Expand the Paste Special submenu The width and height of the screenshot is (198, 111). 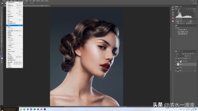pos(15,16)
